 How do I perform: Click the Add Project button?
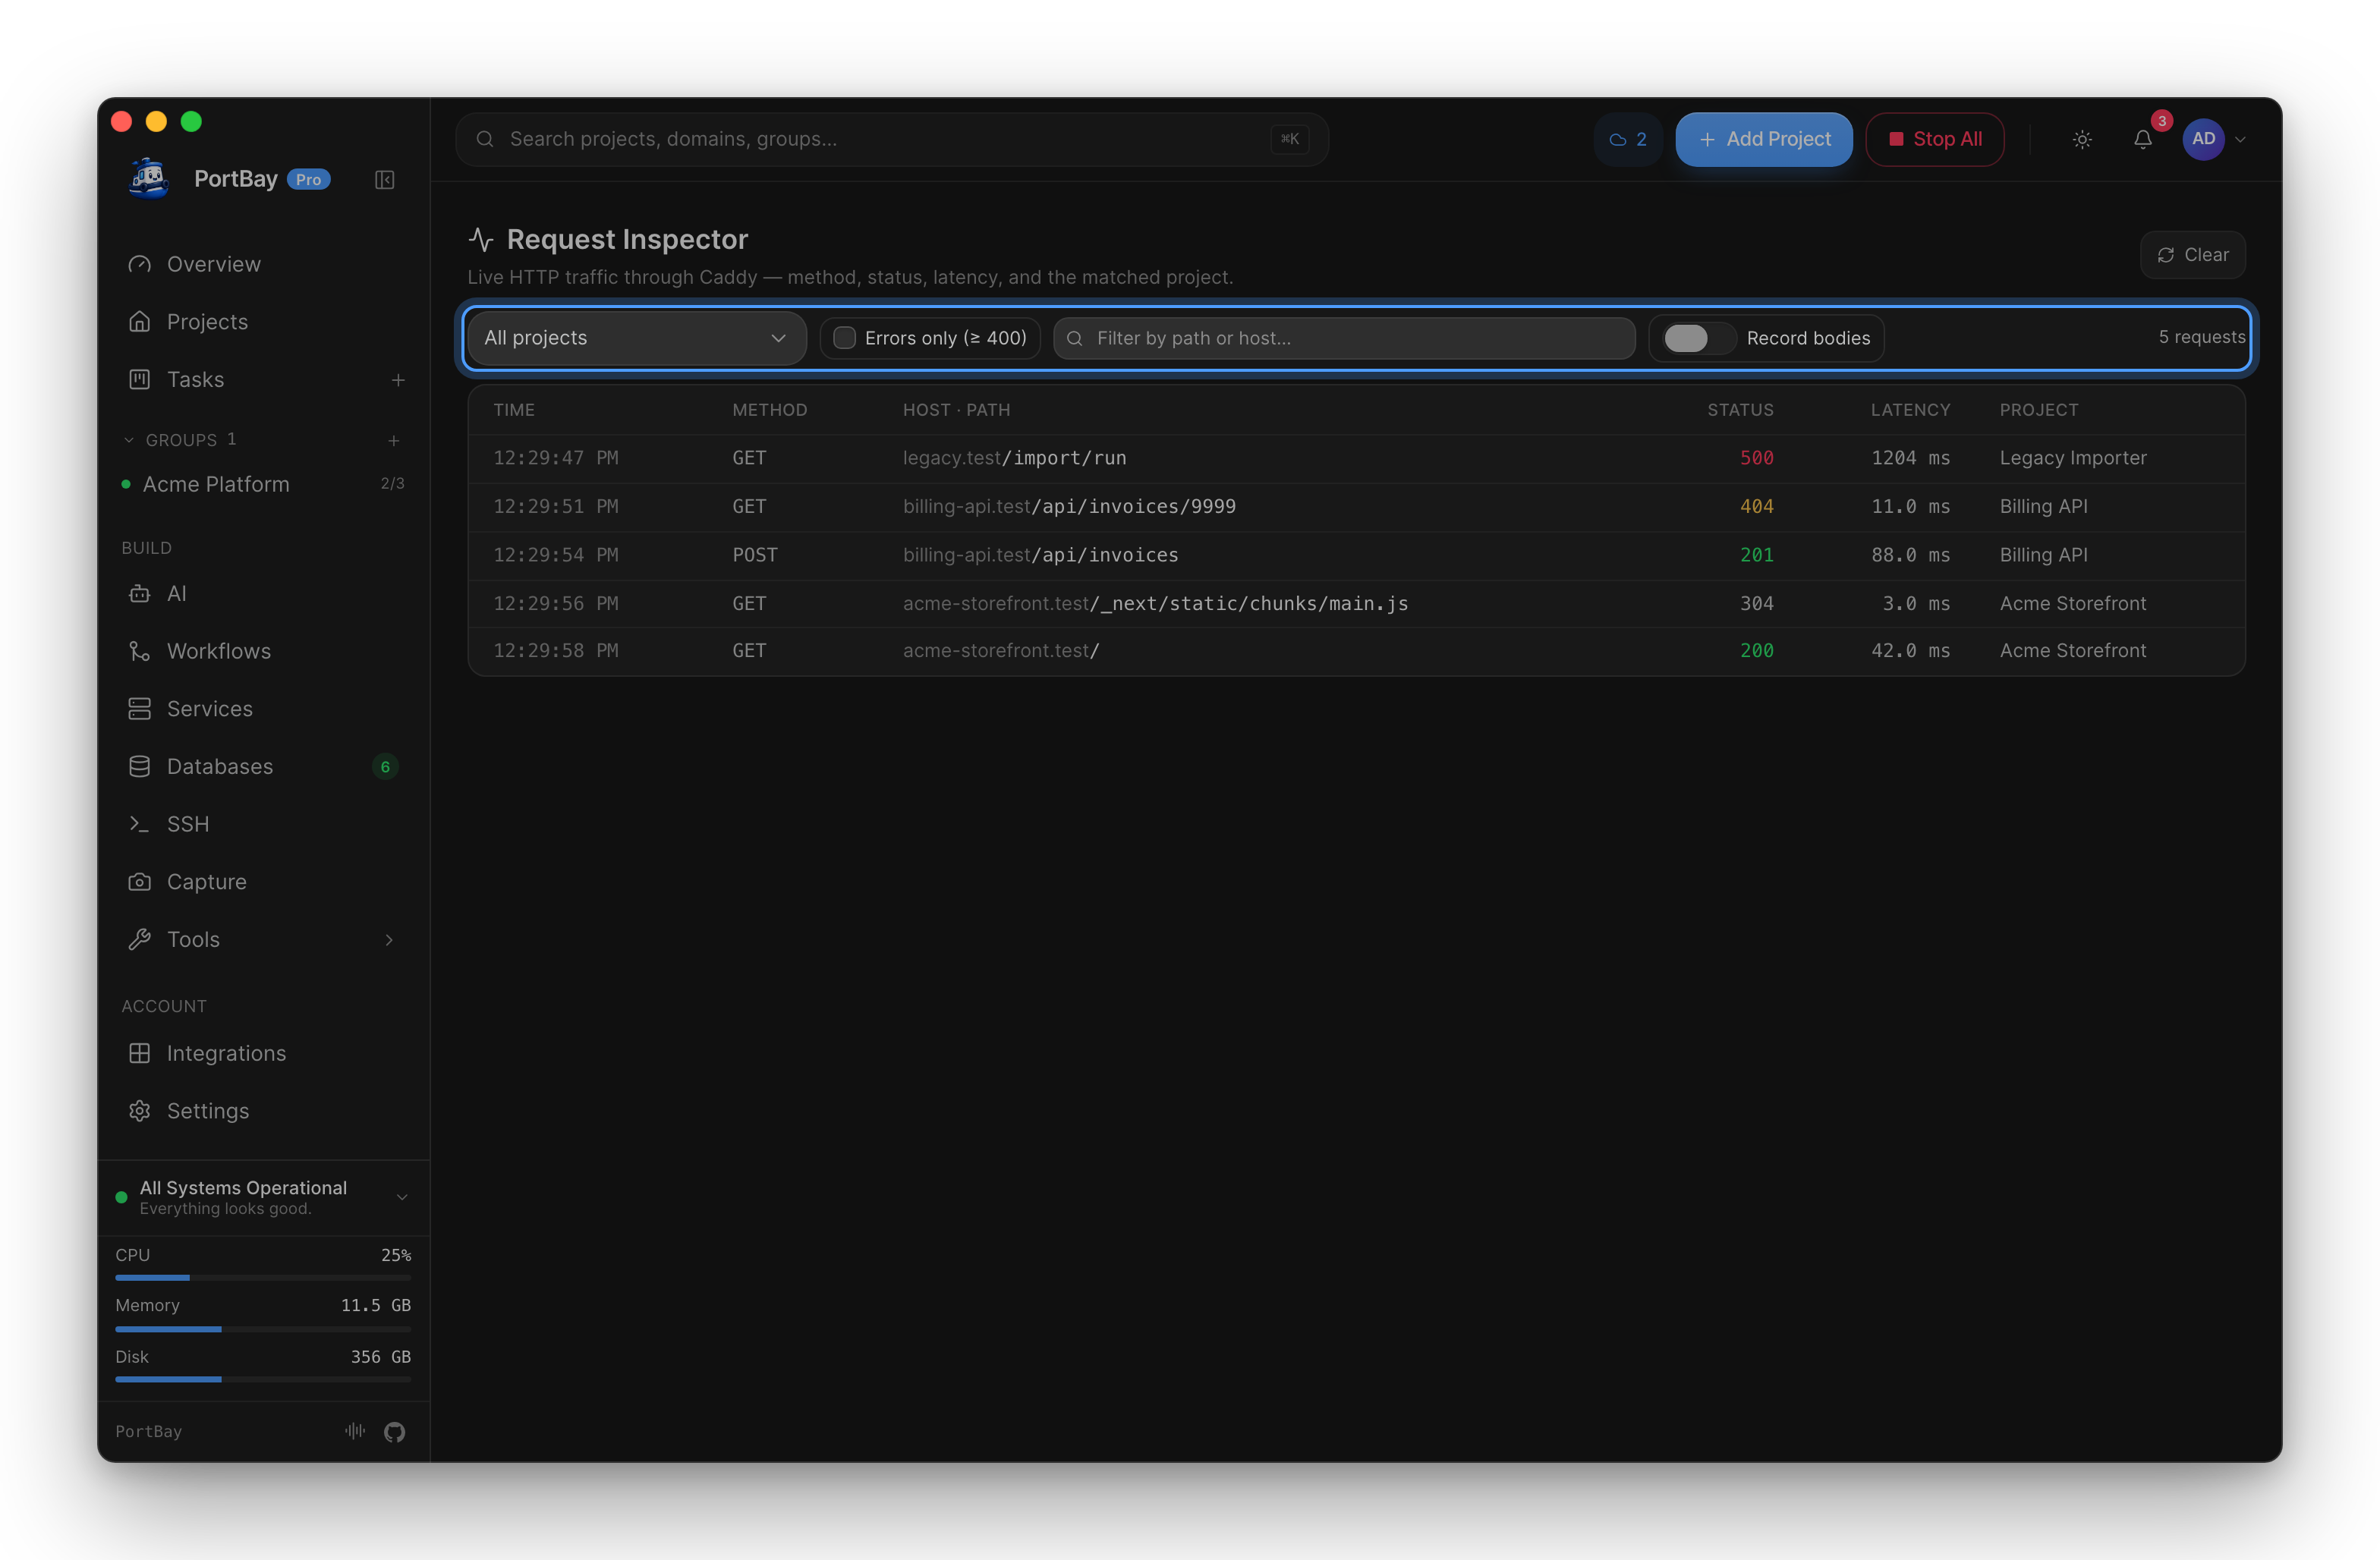pos(1763,139)
